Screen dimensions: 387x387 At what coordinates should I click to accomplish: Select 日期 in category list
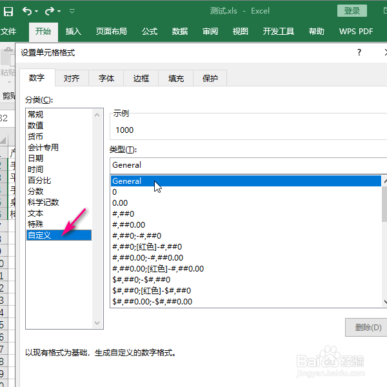59,158
